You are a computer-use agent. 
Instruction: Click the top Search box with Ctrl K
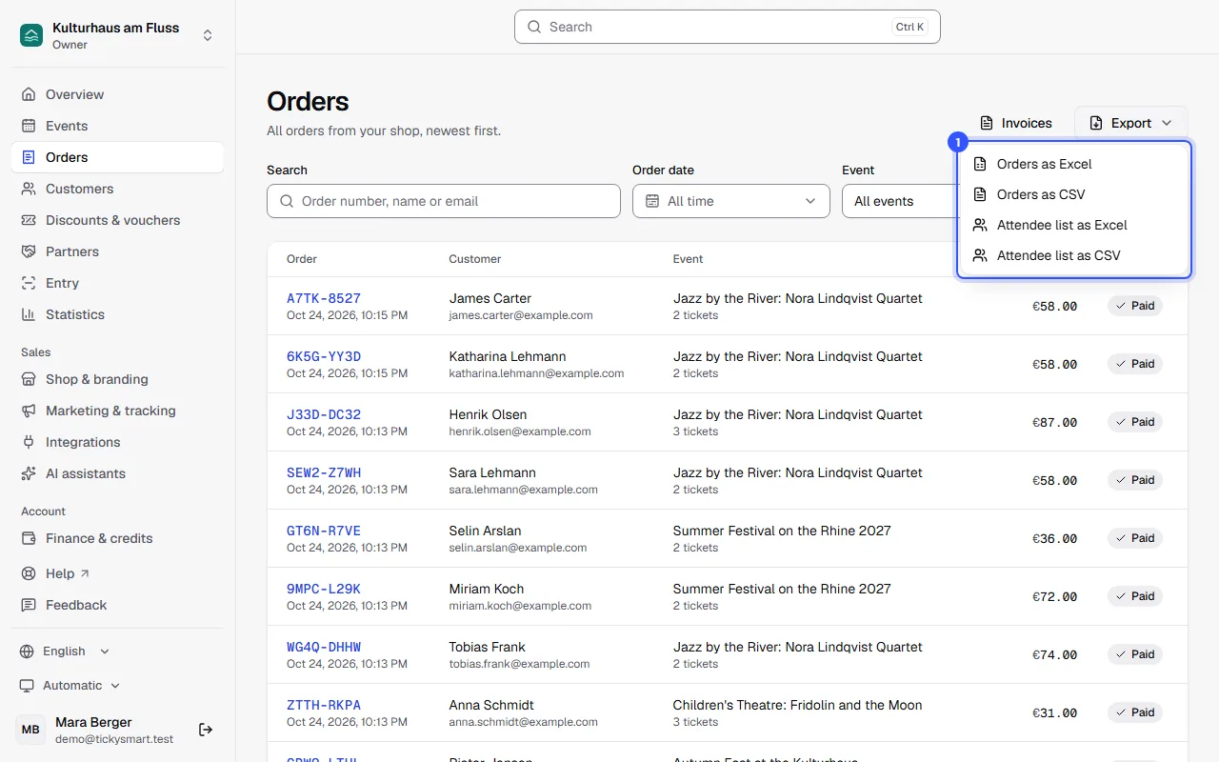point(728,27)
